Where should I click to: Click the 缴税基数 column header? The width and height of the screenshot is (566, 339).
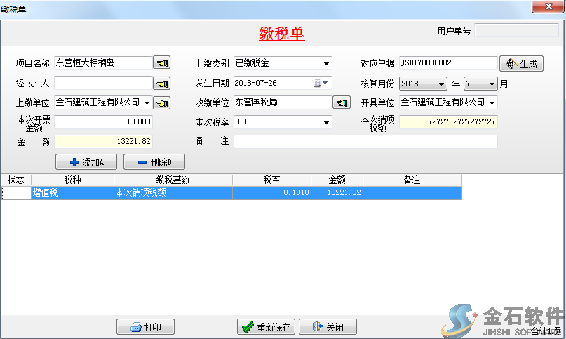point(173,180)
